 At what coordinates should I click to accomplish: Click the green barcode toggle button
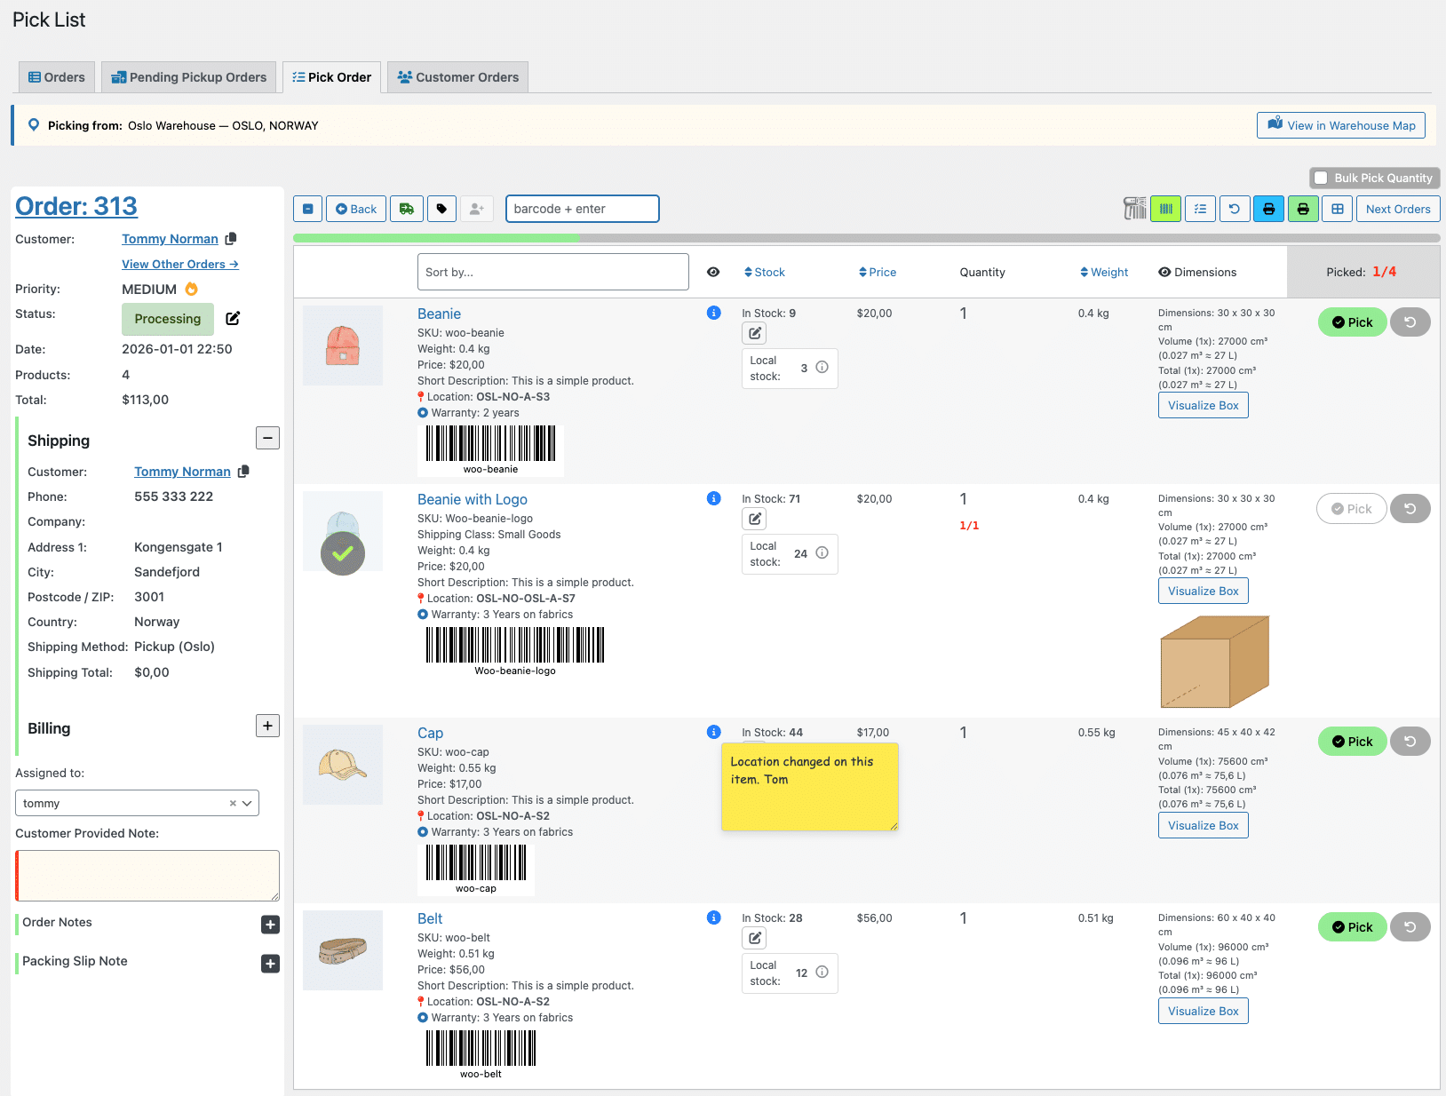point(1165,209)
